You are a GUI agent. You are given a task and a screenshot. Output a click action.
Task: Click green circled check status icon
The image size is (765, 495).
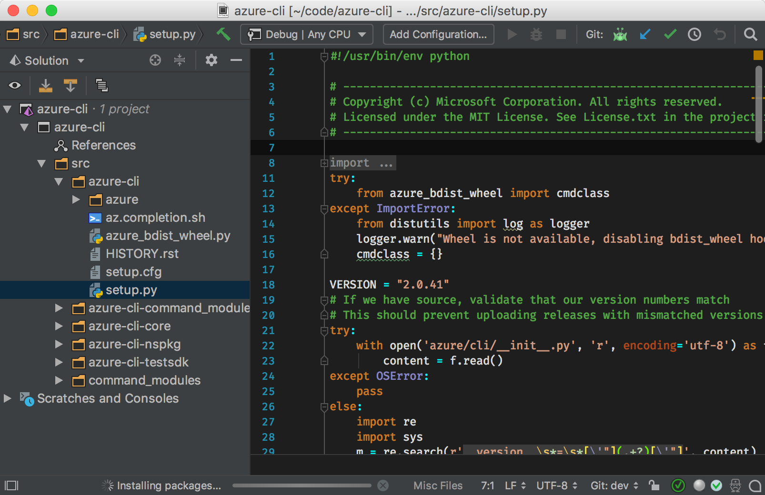(x=678, y=485)
